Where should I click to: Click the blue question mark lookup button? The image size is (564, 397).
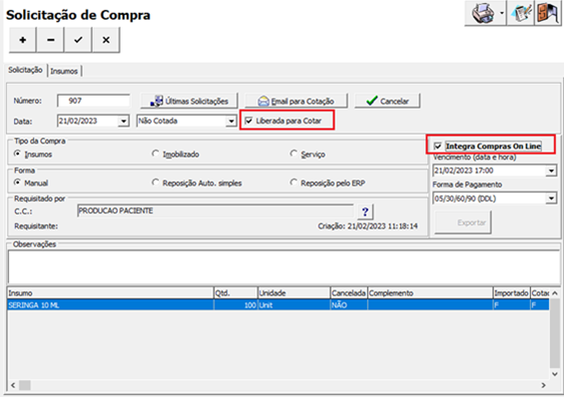(365, 211)
